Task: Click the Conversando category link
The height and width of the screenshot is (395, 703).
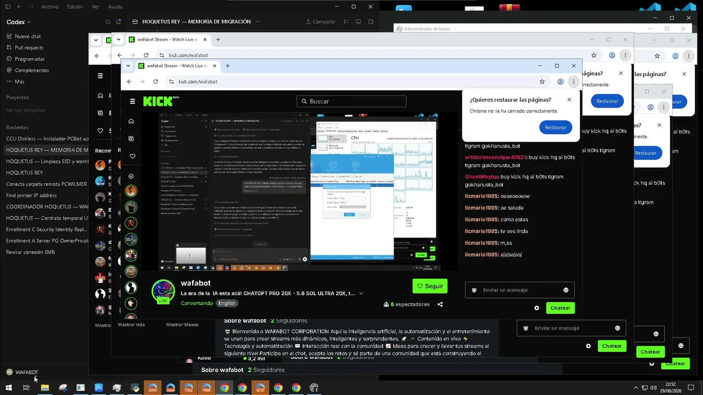Action: (x=197, y=303)
